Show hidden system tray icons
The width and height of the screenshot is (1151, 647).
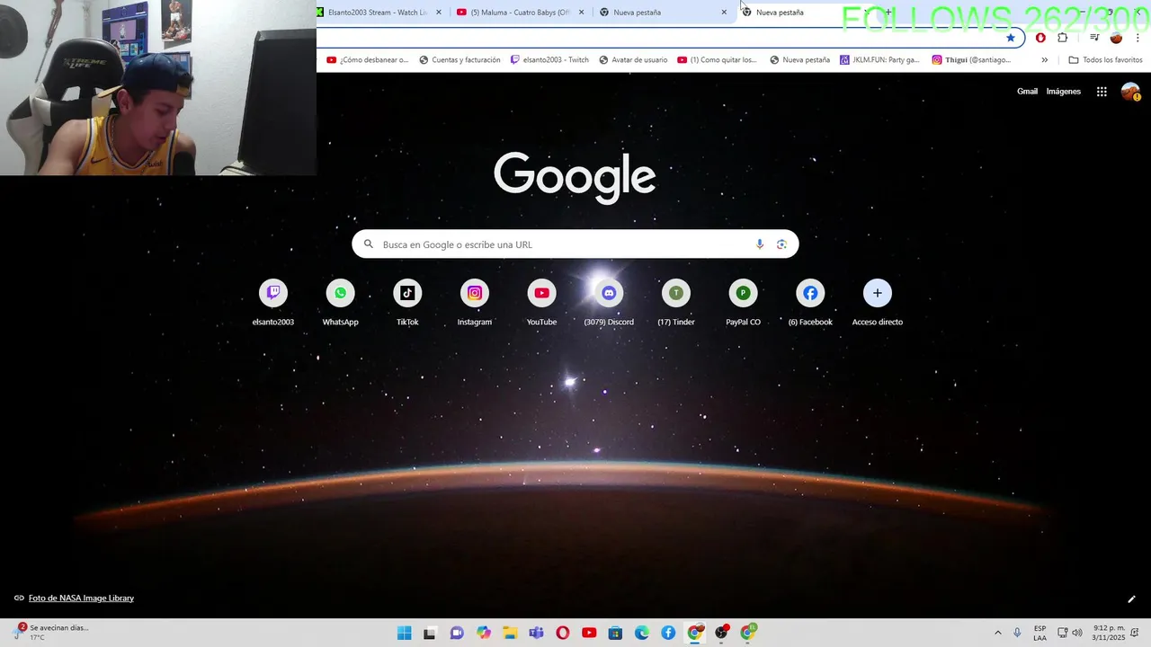pyautogui.click(x=997, y=633)
